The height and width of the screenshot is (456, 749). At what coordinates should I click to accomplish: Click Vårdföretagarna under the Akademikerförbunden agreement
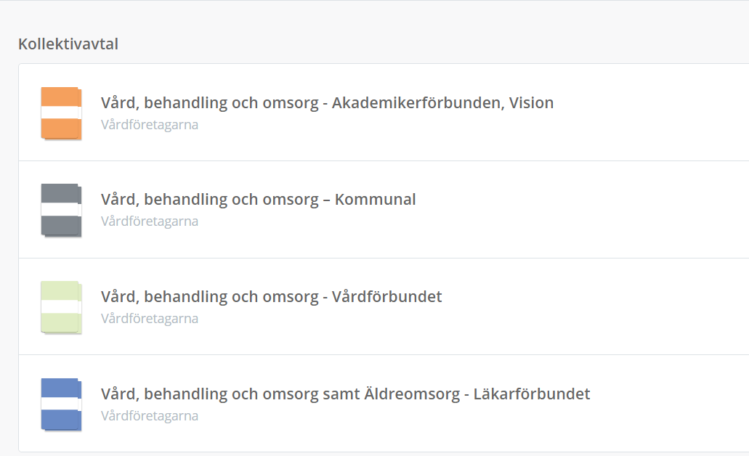[150, 125]
